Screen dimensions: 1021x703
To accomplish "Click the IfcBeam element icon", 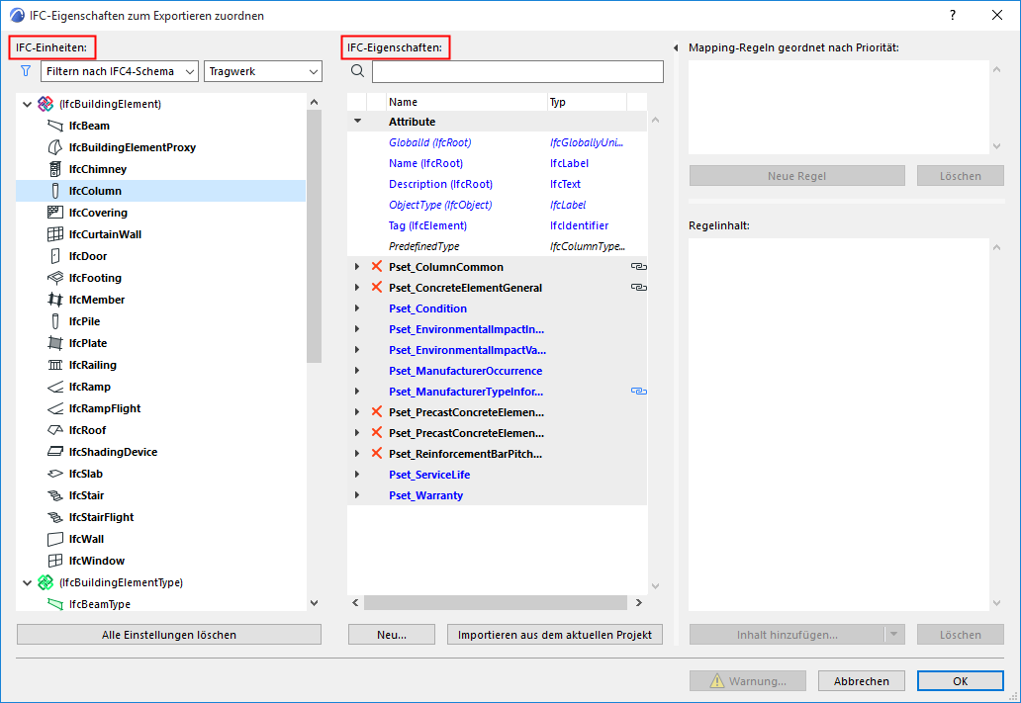I will click(x=55, y=126).
